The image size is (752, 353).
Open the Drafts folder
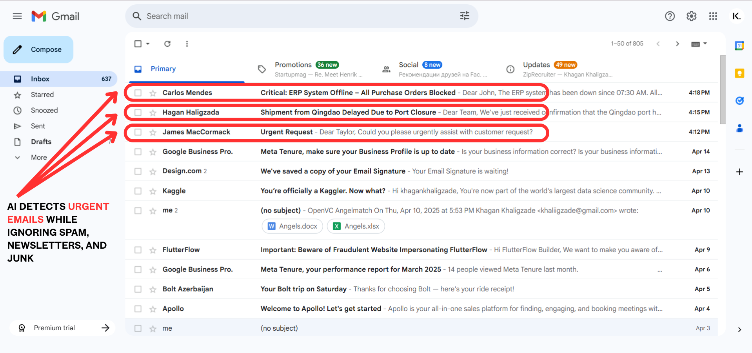tap(41, 142)
